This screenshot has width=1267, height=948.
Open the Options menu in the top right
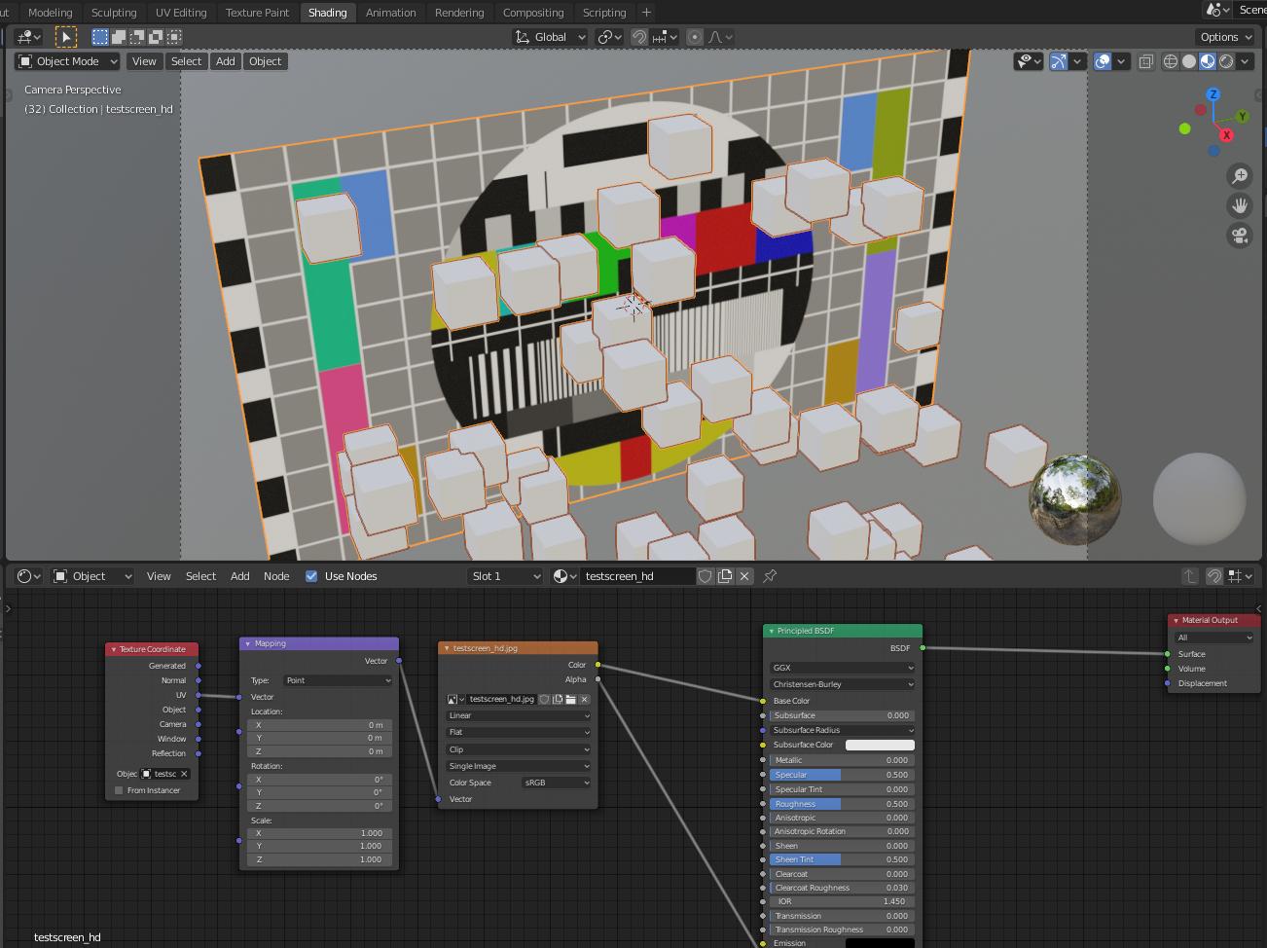point(1223,37)
